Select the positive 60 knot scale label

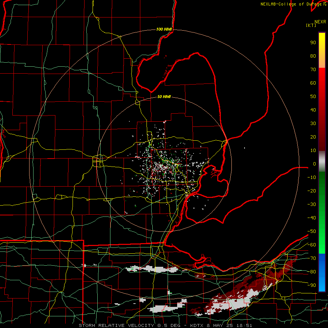pyautogui.click(x=313, y=83)
